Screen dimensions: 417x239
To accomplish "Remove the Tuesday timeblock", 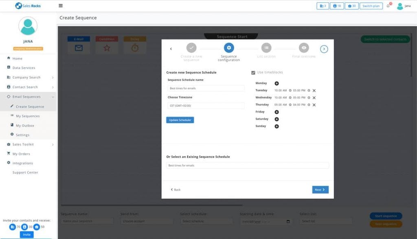I will point(314,91).
